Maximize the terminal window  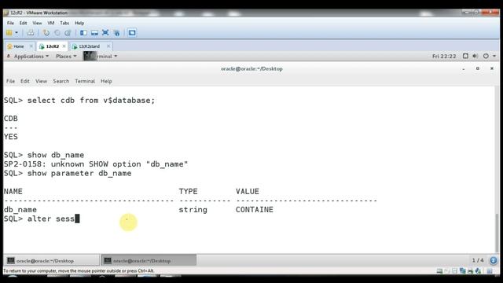478,68
